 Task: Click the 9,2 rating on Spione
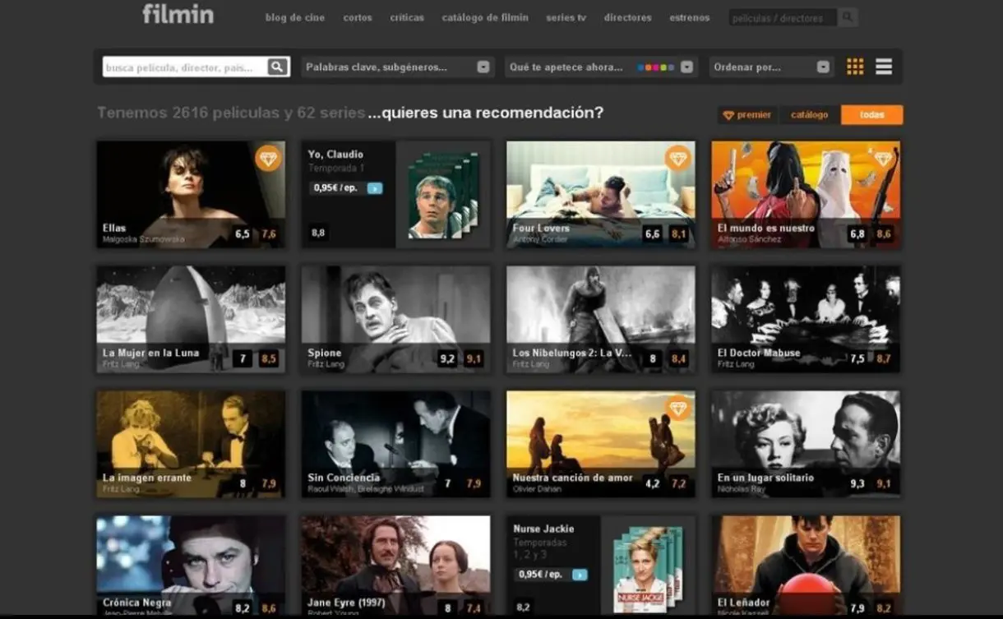point(447,358)
